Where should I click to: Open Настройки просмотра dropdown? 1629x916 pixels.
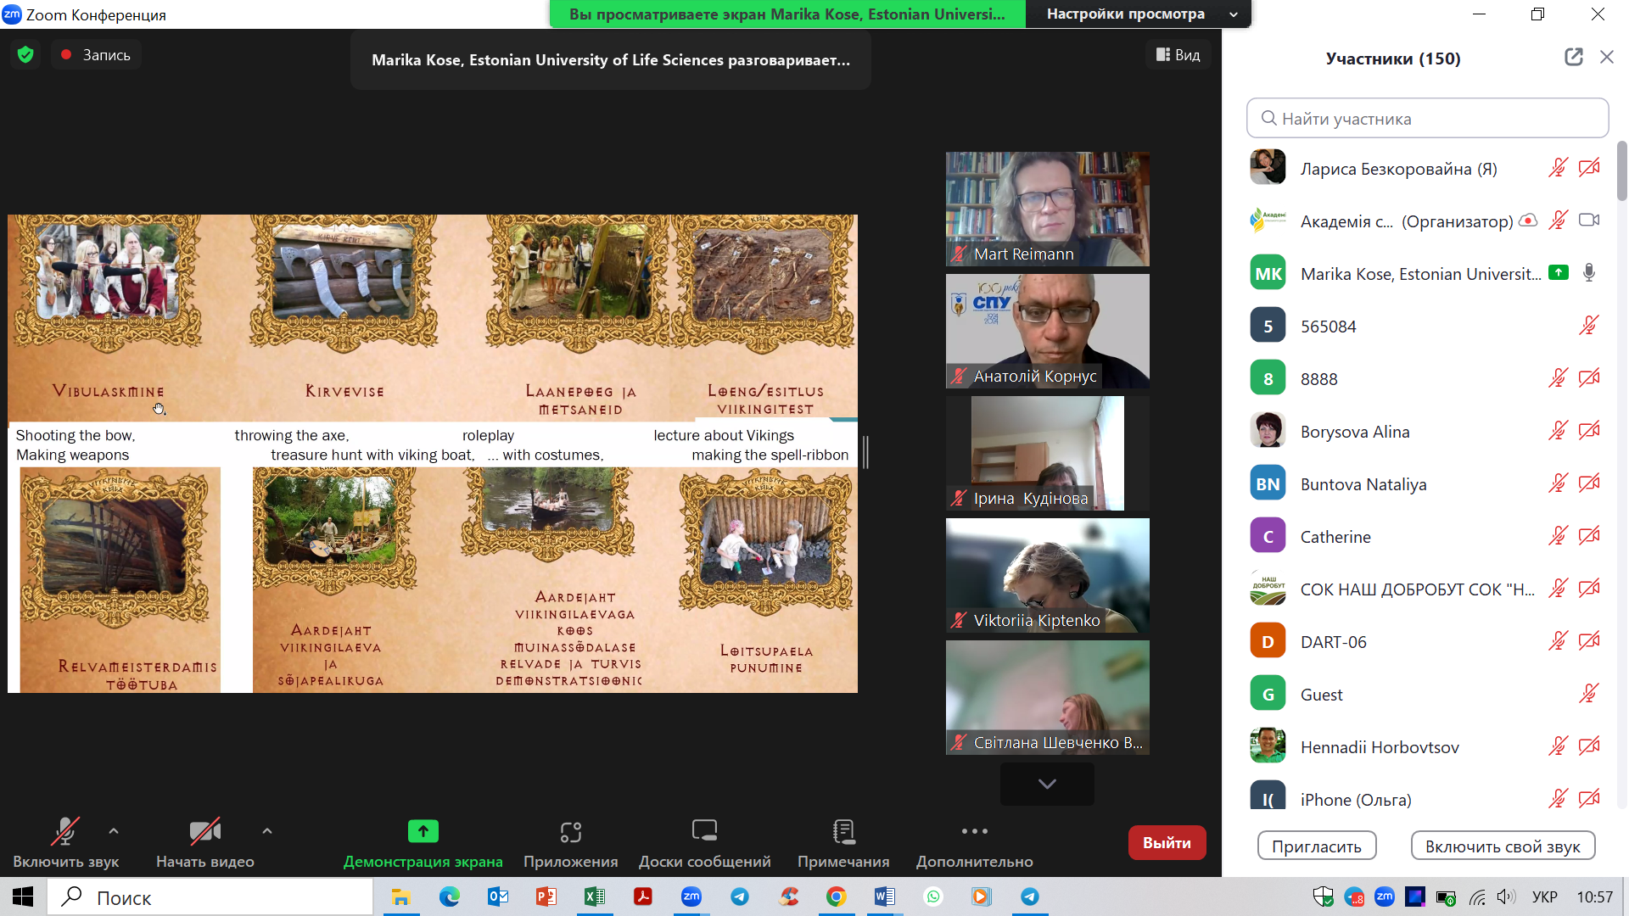[x=1137, y=14]
